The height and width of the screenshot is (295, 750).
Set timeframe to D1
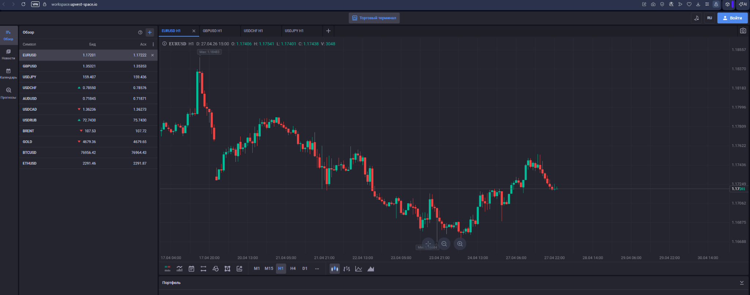[x=305, y=269]
